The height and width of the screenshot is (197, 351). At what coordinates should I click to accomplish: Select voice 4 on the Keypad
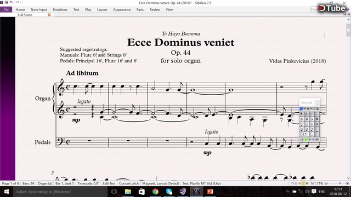coord(313,140)
